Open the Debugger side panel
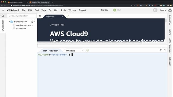Screen dimensions: 173x97 click(170, 61)
